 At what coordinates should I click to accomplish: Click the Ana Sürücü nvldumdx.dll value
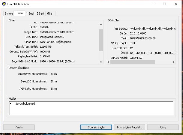coord(152,28)
